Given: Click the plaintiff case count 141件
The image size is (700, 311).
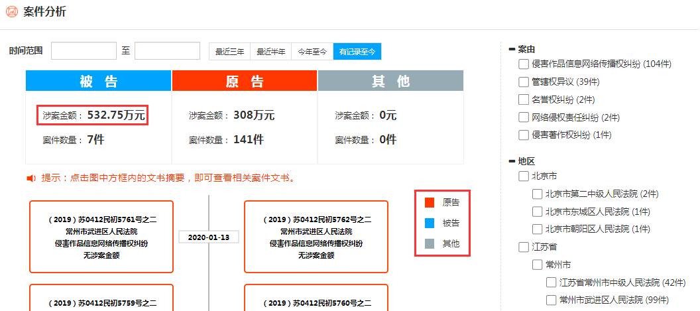Looking at the screenshot, I should pyautogui.click(x=248, y=140).
